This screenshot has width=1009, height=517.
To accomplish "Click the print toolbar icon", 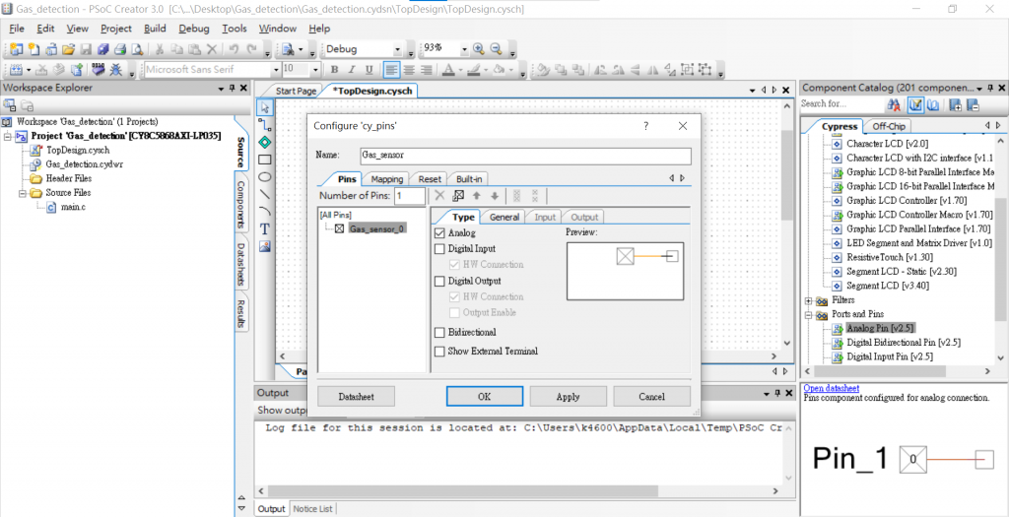I will click(120, 49).
